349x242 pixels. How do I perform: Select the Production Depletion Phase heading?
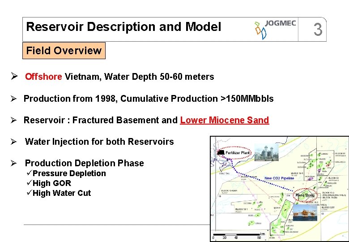pyautogui.click(x=85, y=163)
